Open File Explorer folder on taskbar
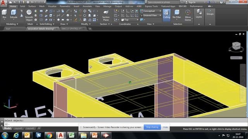The width and height of the screenshot is (248, 139). pyautogui.click(x=83, y=136)
